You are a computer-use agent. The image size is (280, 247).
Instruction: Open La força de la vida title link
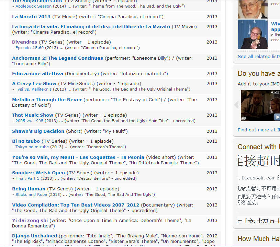coord(91,26)
